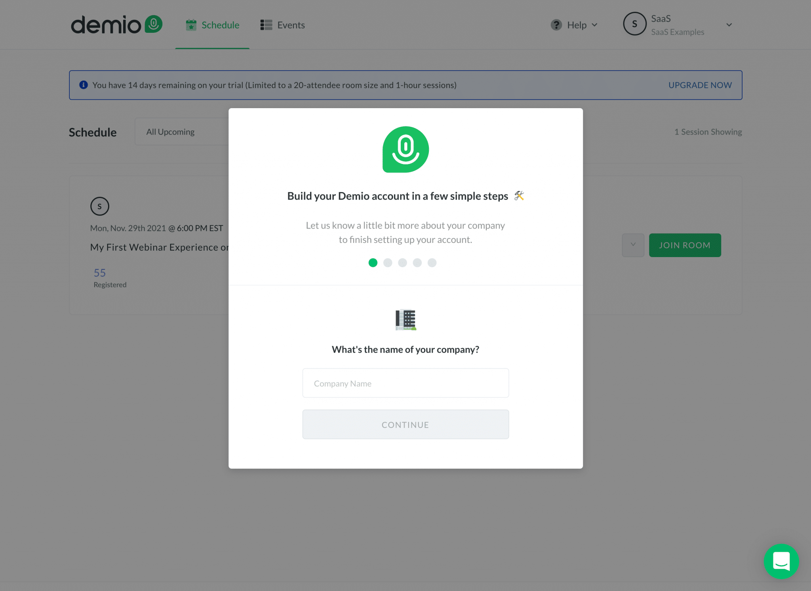Click the CONTINUE button
811x591 pixels.
coord(405,425)
